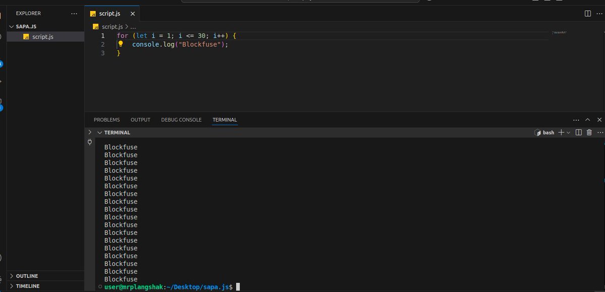Screen dimensions: 605x292
Task: Open the DEBUG CONSOLE tab
Action: pyautogui.click(x=181, y=120)
